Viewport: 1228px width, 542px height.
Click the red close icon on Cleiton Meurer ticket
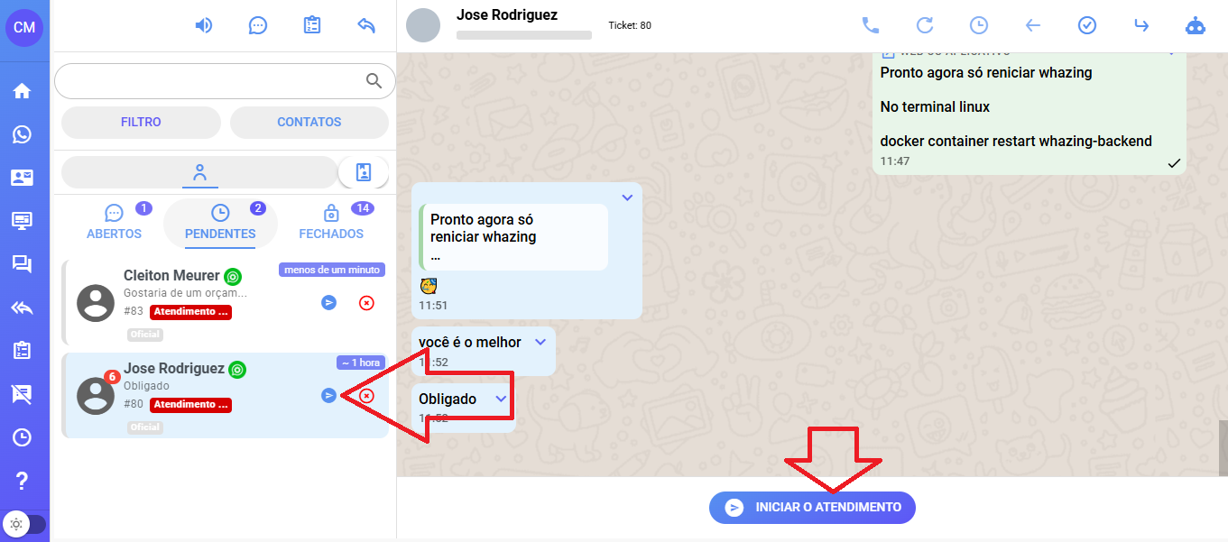coord(366,303)
